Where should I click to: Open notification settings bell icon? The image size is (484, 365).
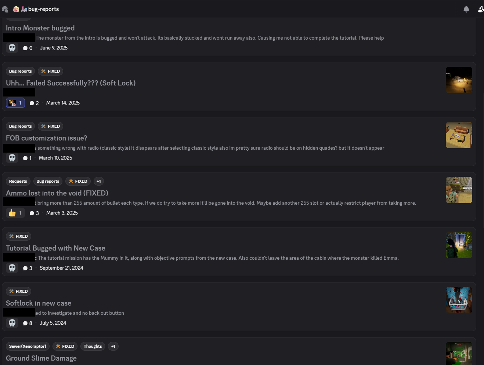[466, 9]
